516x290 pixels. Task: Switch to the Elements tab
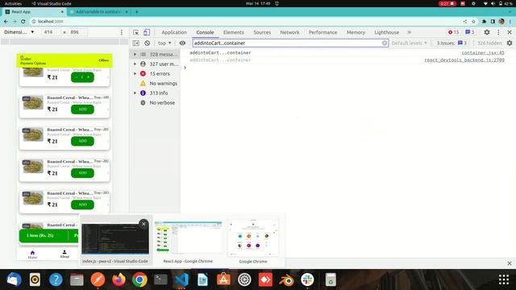234,32
